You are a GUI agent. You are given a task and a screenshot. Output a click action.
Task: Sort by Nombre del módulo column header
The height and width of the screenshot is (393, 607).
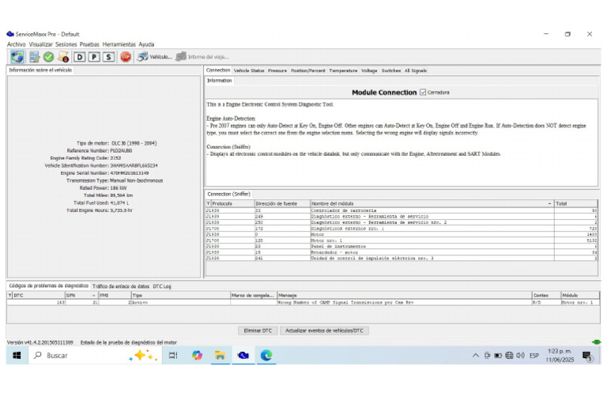pyautogui.click(x=432, y=203)
